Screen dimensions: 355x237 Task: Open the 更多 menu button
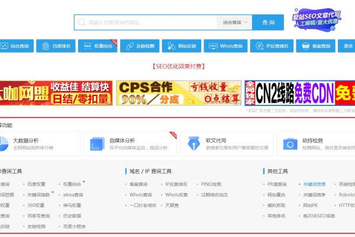pyautogui.click(x=346, y=46)
